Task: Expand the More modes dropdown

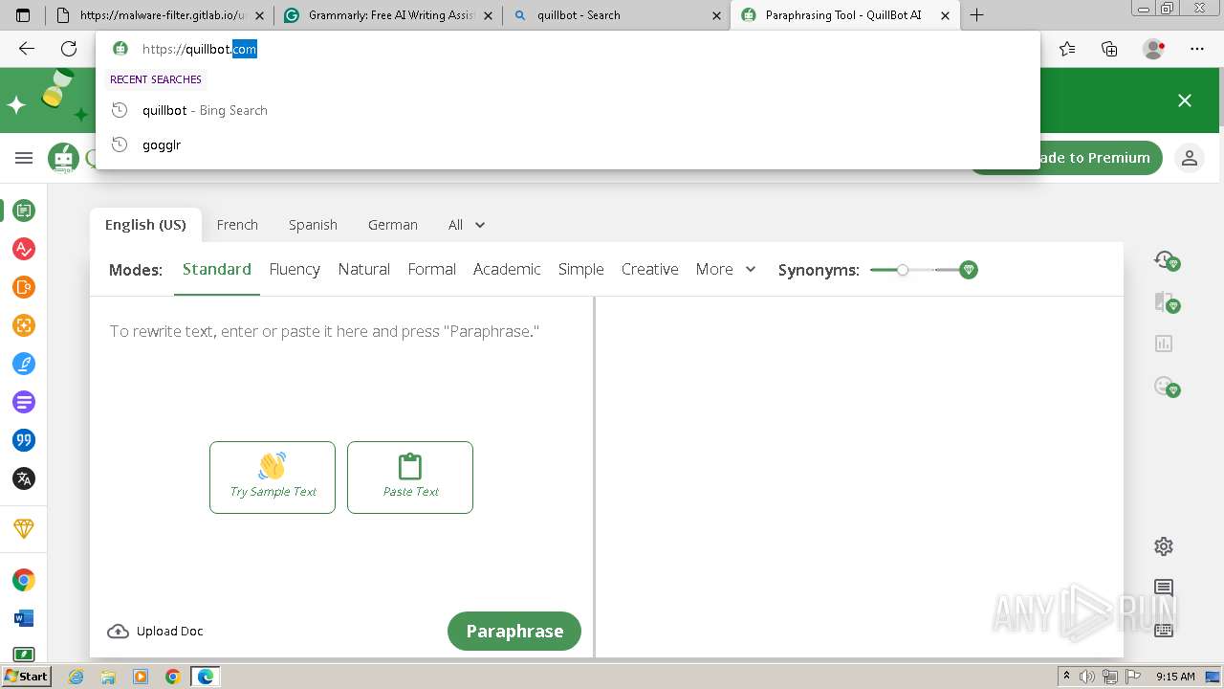Action: pyautogui.click(x=726, y=270)
